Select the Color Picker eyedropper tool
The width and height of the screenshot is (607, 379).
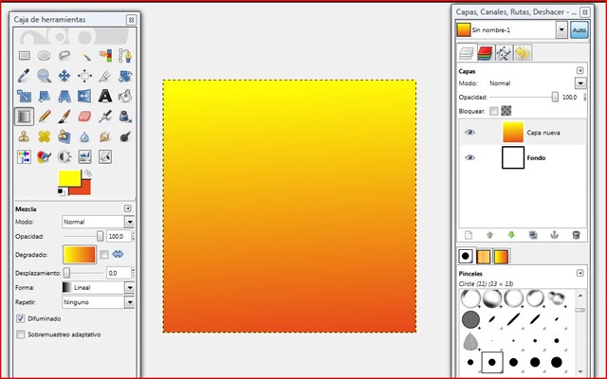coord(25,76)
